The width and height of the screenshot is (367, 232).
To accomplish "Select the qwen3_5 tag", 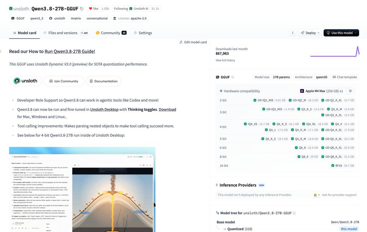I will [x=37, y=18].
